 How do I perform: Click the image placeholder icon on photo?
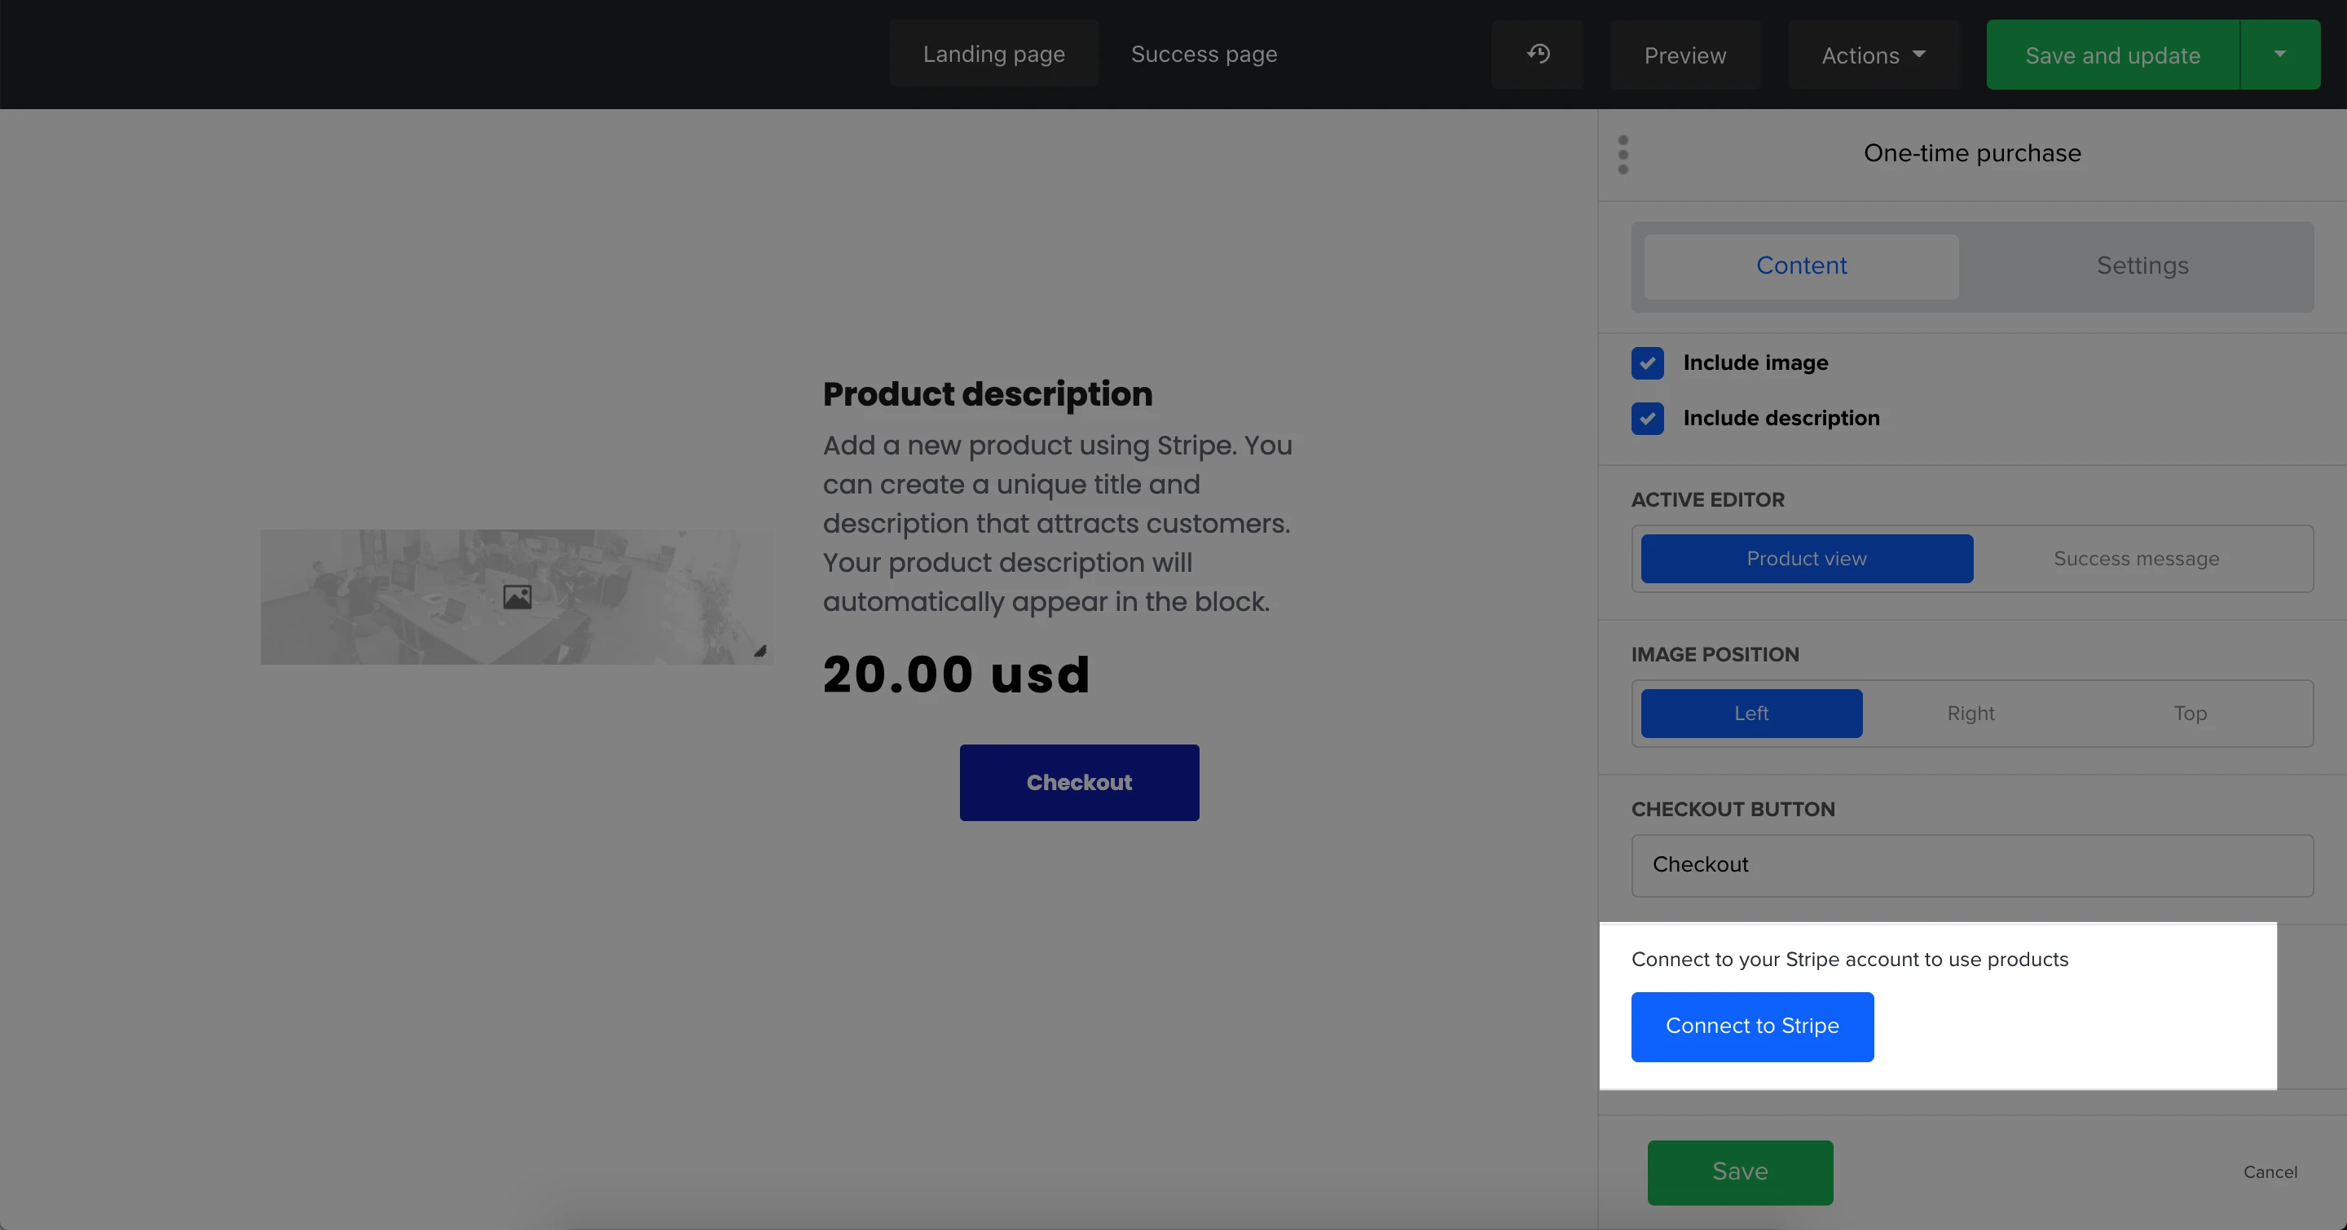point(517,597)
